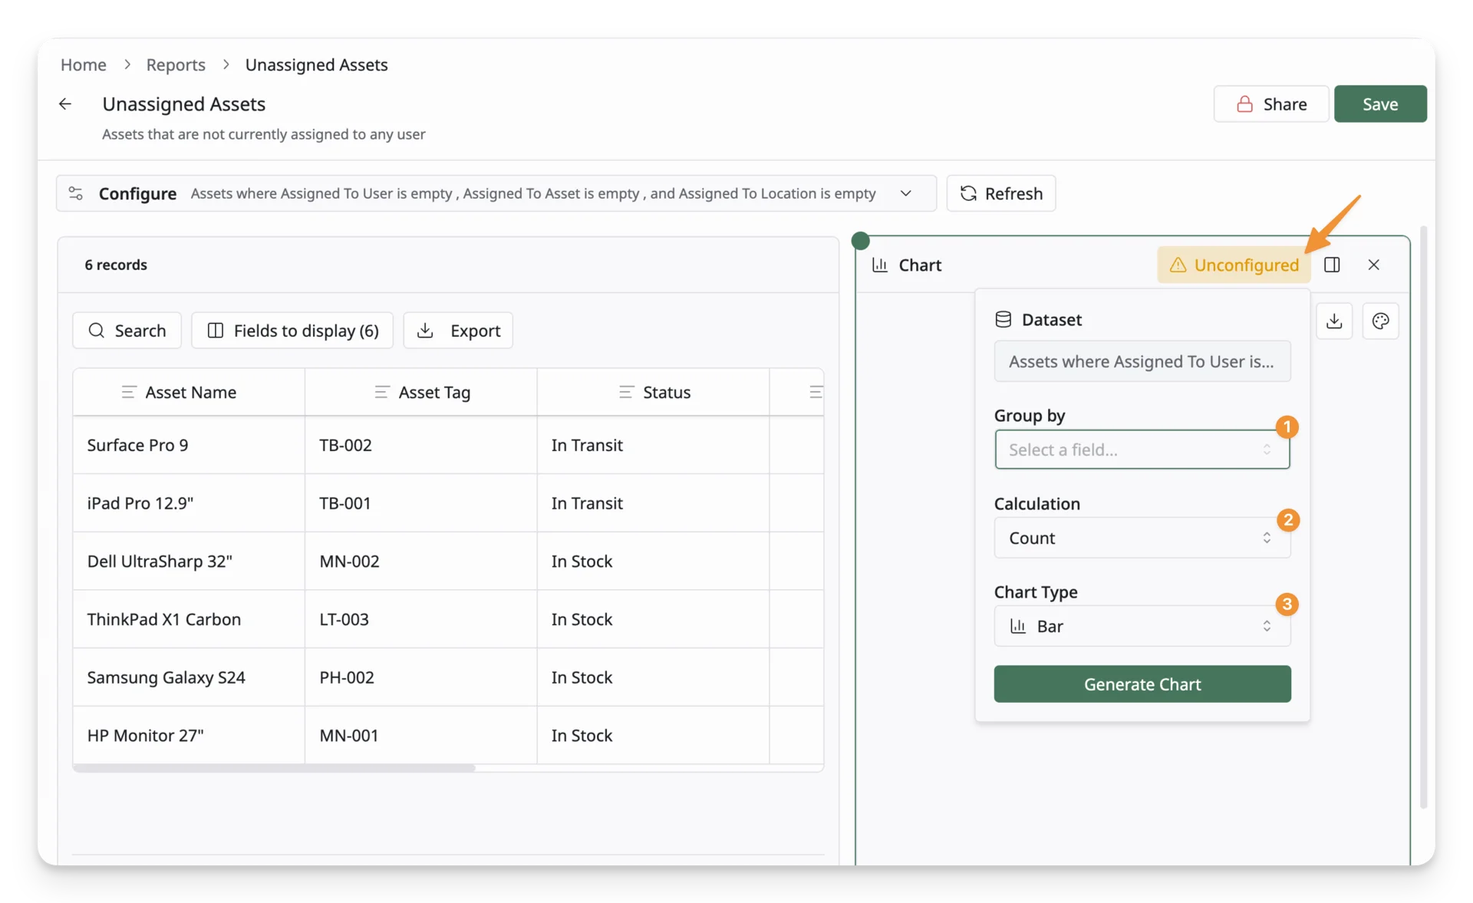Navigate to Reports breadcrumb
The image size is (1473, 903).
click(176, 64)
